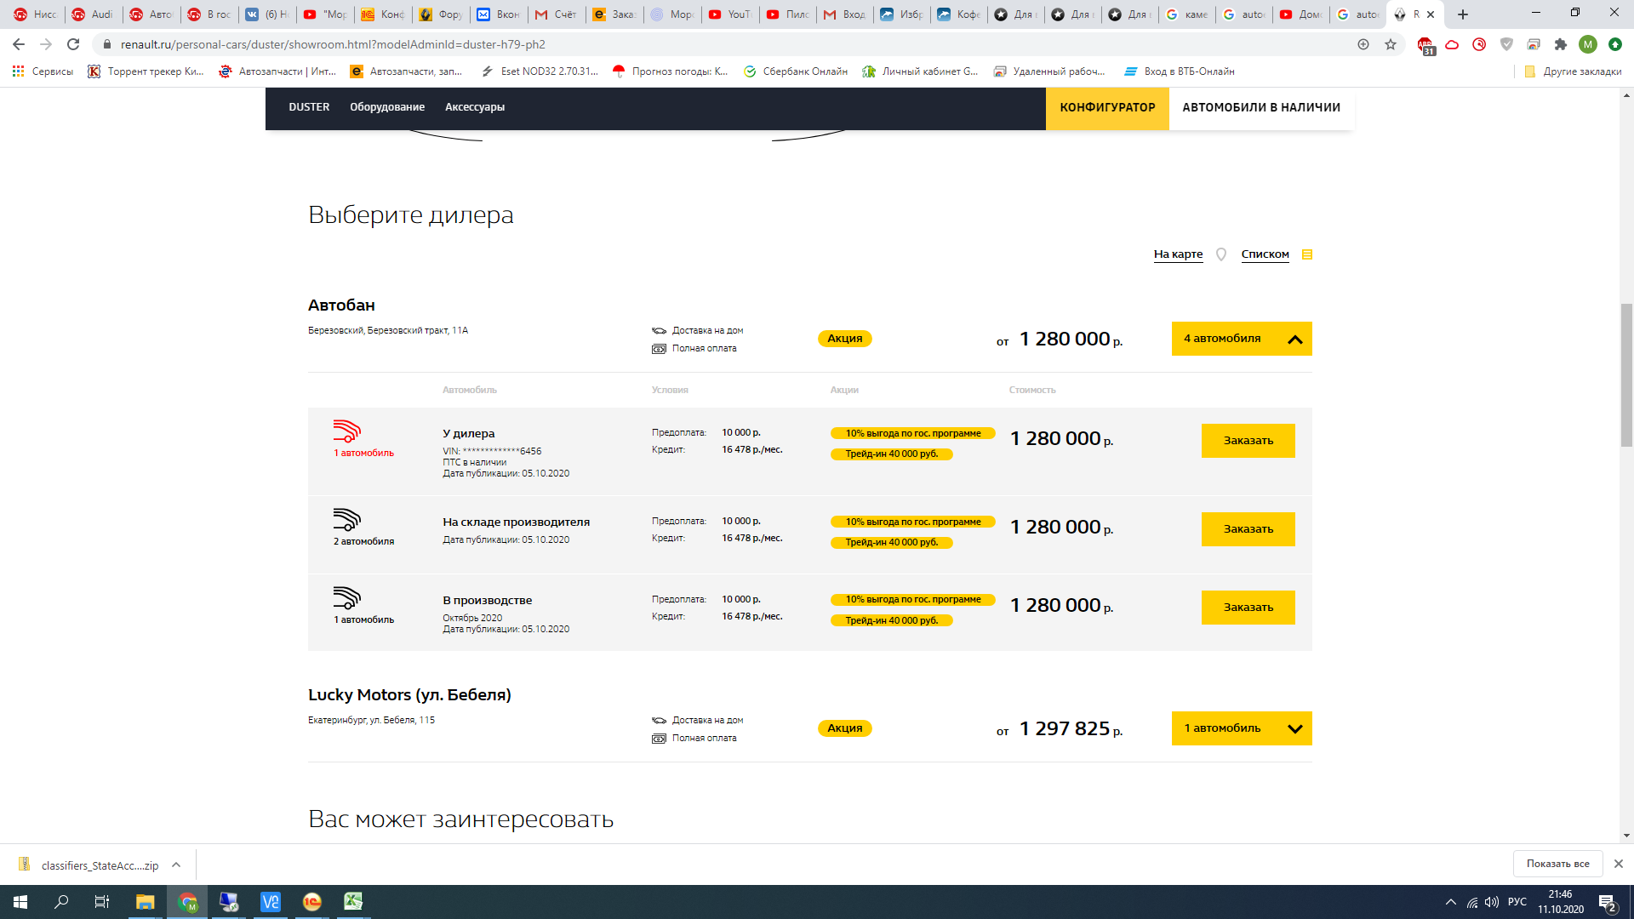Switch to the Audi browser tab
The width and height of the screenshot is (1634, 919).
tap(94, 14)
